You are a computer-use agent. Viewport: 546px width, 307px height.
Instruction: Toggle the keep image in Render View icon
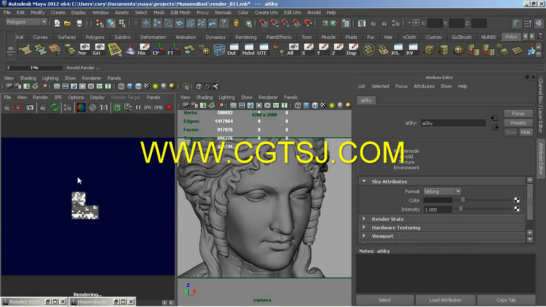click(117, 108)
